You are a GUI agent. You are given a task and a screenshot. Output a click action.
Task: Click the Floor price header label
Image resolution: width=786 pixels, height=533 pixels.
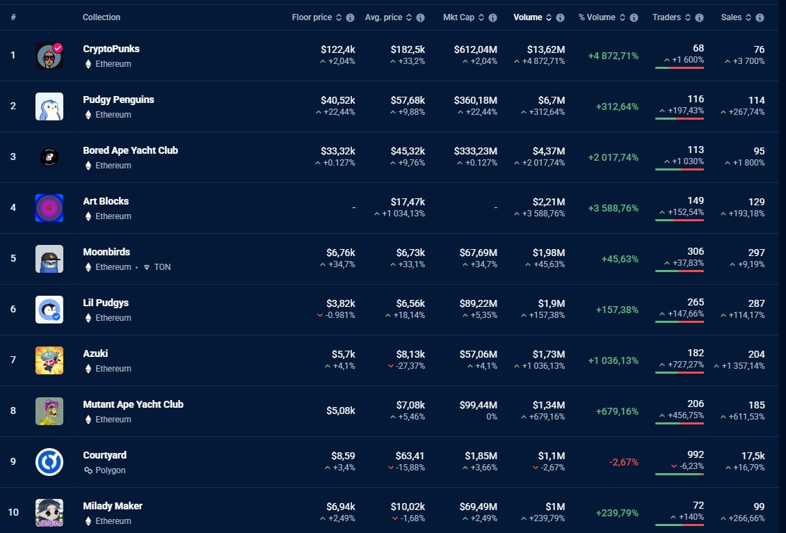[312, 17]
